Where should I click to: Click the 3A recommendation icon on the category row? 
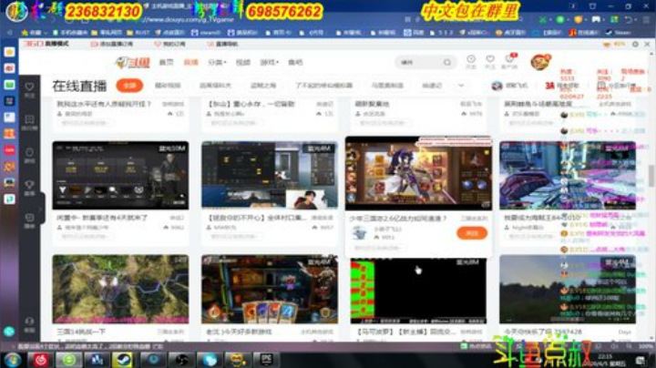point(549,86)
